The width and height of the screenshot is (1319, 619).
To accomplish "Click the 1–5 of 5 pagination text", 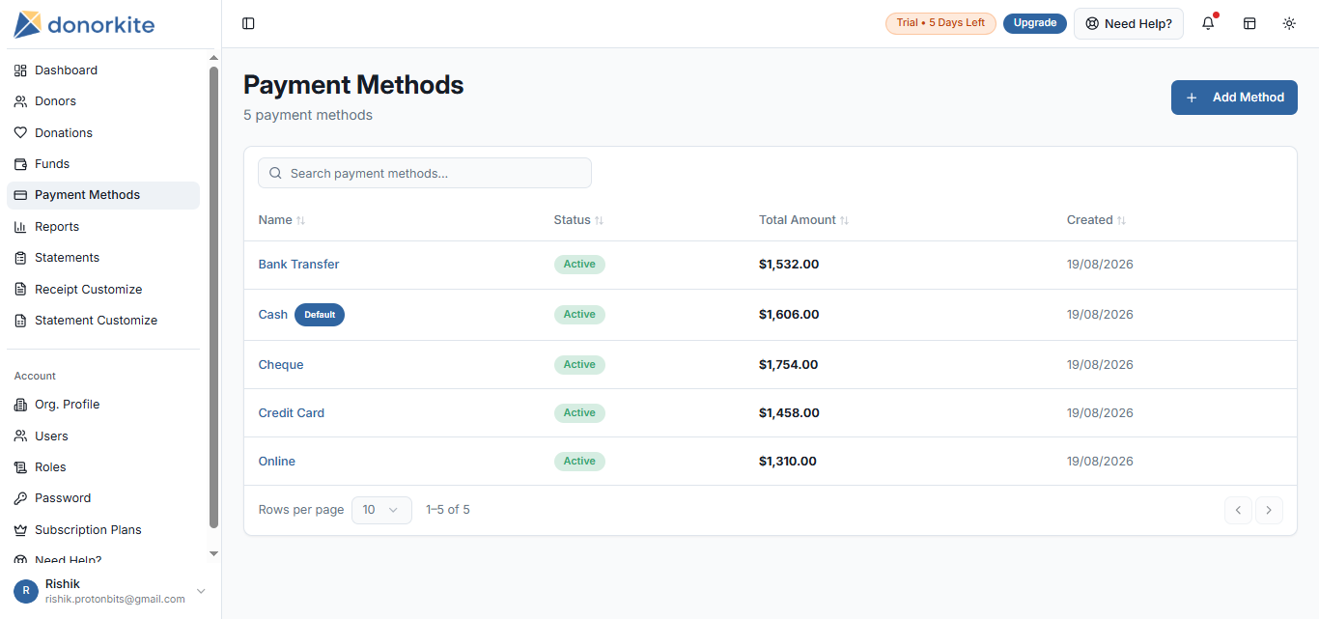I will pyautogui.click(x=448, y=510).
